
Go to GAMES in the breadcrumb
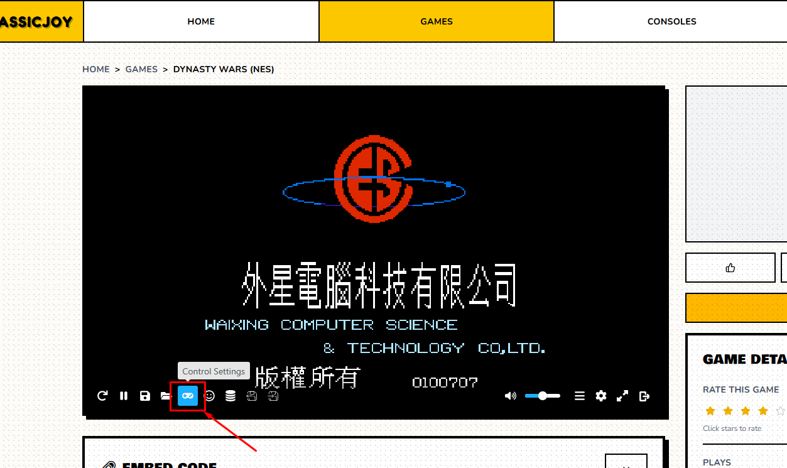click(141, 69)
